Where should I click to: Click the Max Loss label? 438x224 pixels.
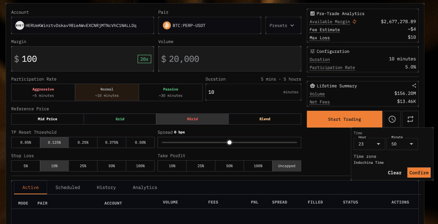[x=320, y=38]
